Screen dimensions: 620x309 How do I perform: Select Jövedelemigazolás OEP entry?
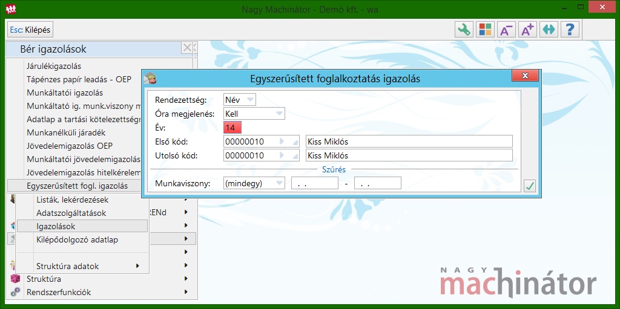coord(70,146)
